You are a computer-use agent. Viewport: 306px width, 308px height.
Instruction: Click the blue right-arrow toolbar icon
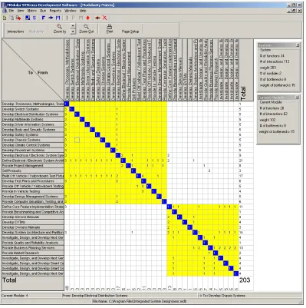point(51,18)
